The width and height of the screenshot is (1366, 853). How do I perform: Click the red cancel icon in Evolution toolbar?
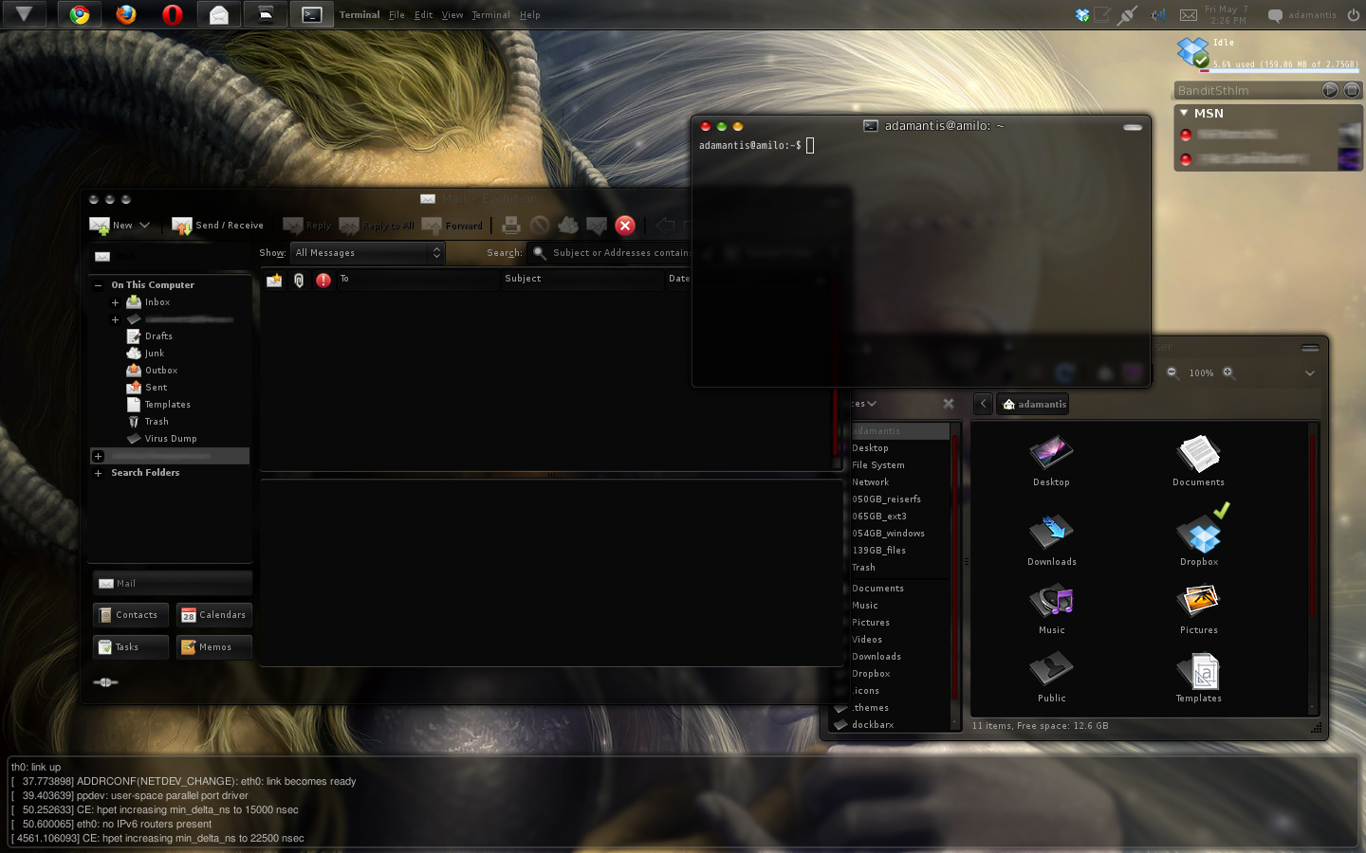624,226
